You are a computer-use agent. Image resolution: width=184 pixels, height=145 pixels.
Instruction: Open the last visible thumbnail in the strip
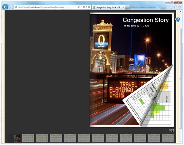(168, 138)
